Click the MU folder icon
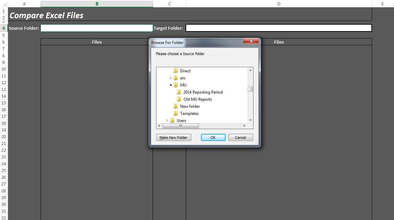Screen dimensions: 394x220 pos(175,85)
